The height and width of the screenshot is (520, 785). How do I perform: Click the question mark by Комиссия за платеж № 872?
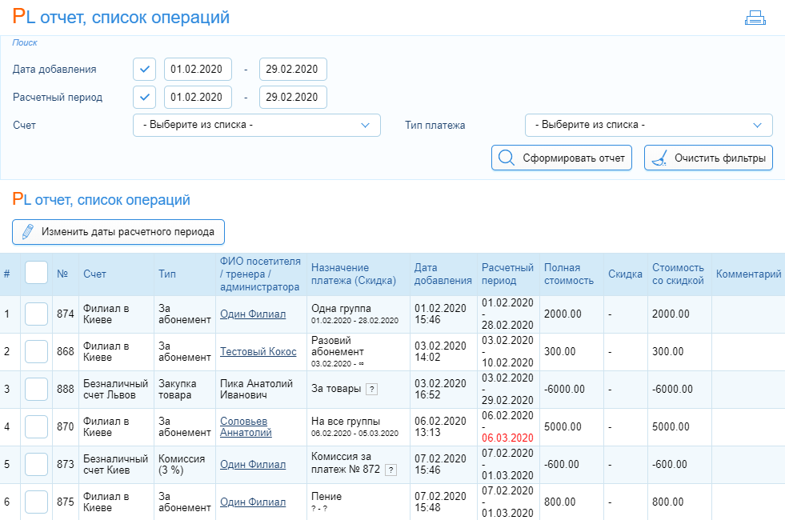point(391,470)
